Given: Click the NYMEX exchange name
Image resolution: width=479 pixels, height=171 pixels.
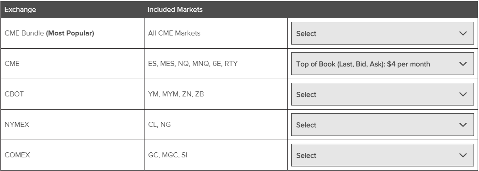Looking at the screenshot, I should tap(17, 125).
